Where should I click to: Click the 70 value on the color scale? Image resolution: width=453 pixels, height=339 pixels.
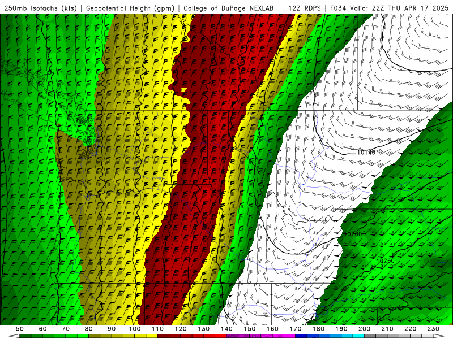tap(66, 329)
